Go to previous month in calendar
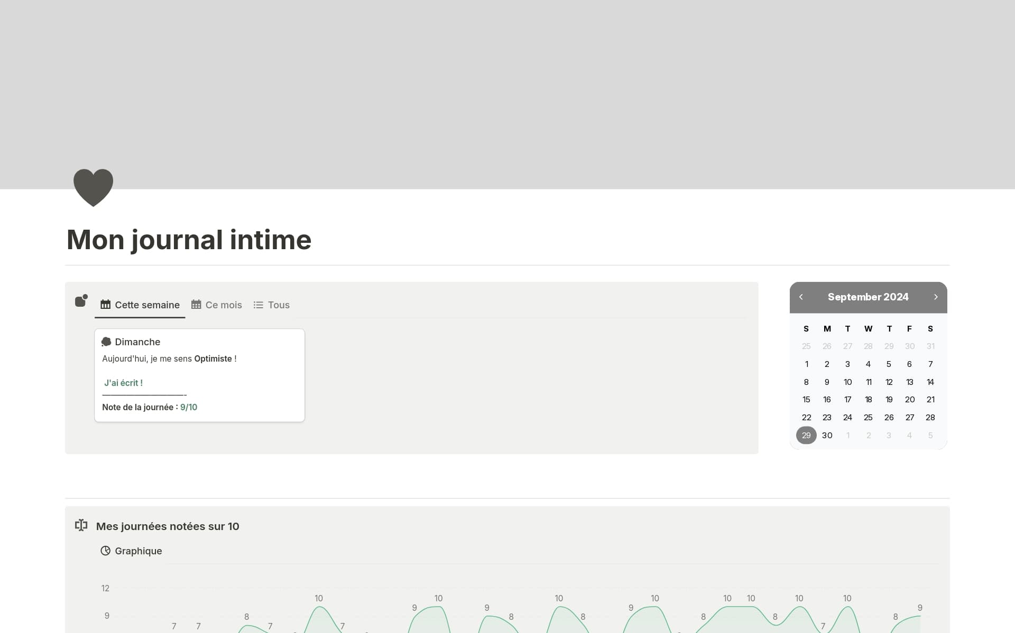The image size is (1015, 633). point(801,297)
